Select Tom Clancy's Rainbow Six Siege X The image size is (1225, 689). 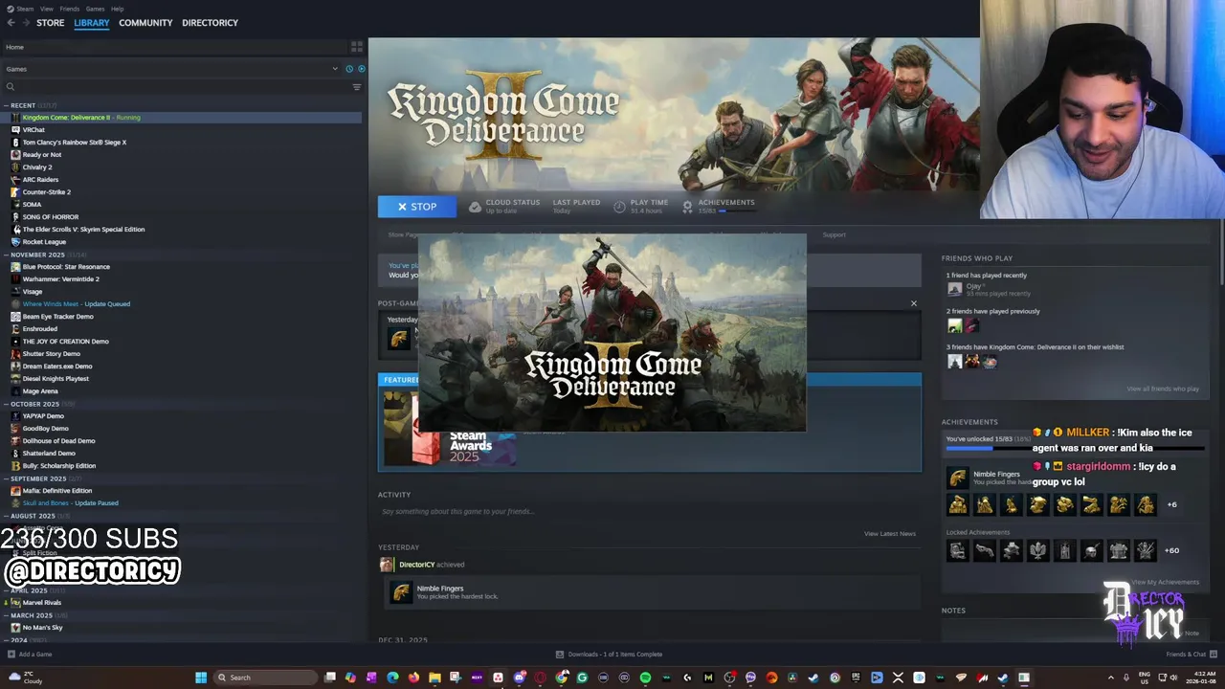pos(75,143)
